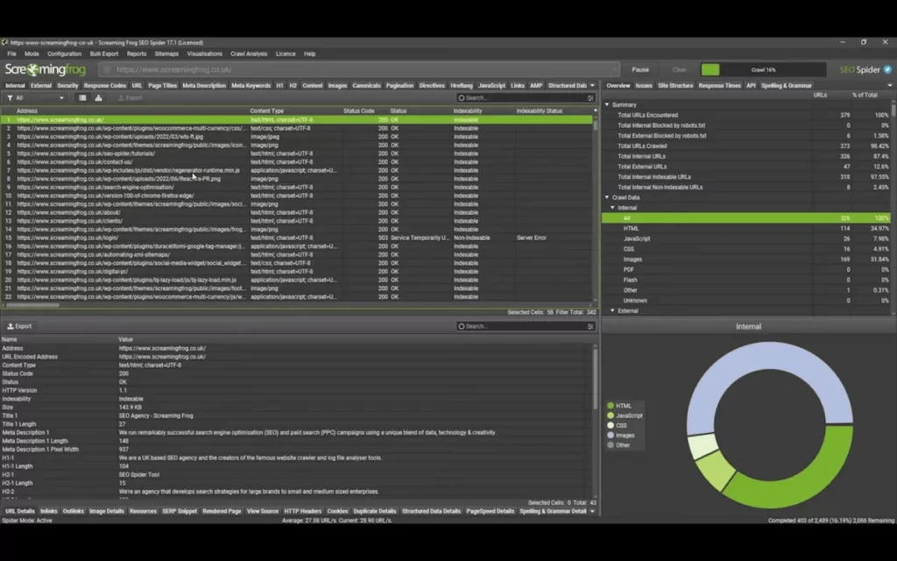Open the Site Structure tab

coord(675,86)
